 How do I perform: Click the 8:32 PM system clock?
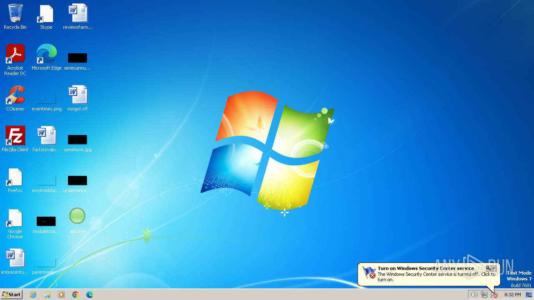[x=512, y=295]
